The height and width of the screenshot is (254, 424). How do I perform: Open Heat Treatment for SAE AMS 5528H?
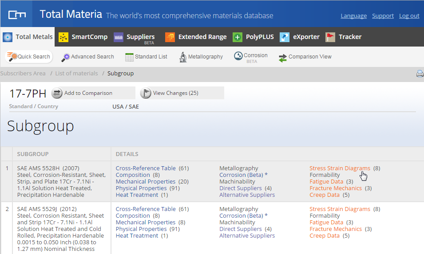137,195
